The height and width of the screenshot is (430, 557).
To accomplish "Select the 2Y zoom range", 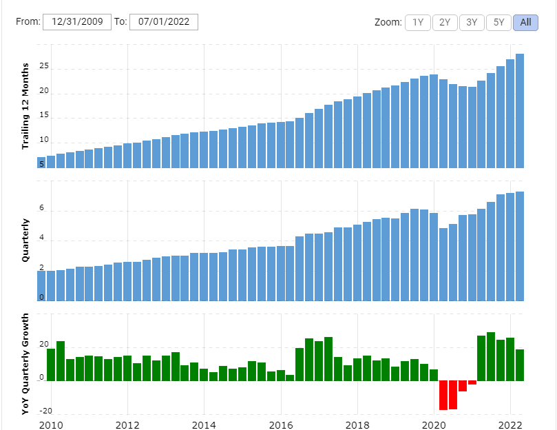I will tap(445, 22).
